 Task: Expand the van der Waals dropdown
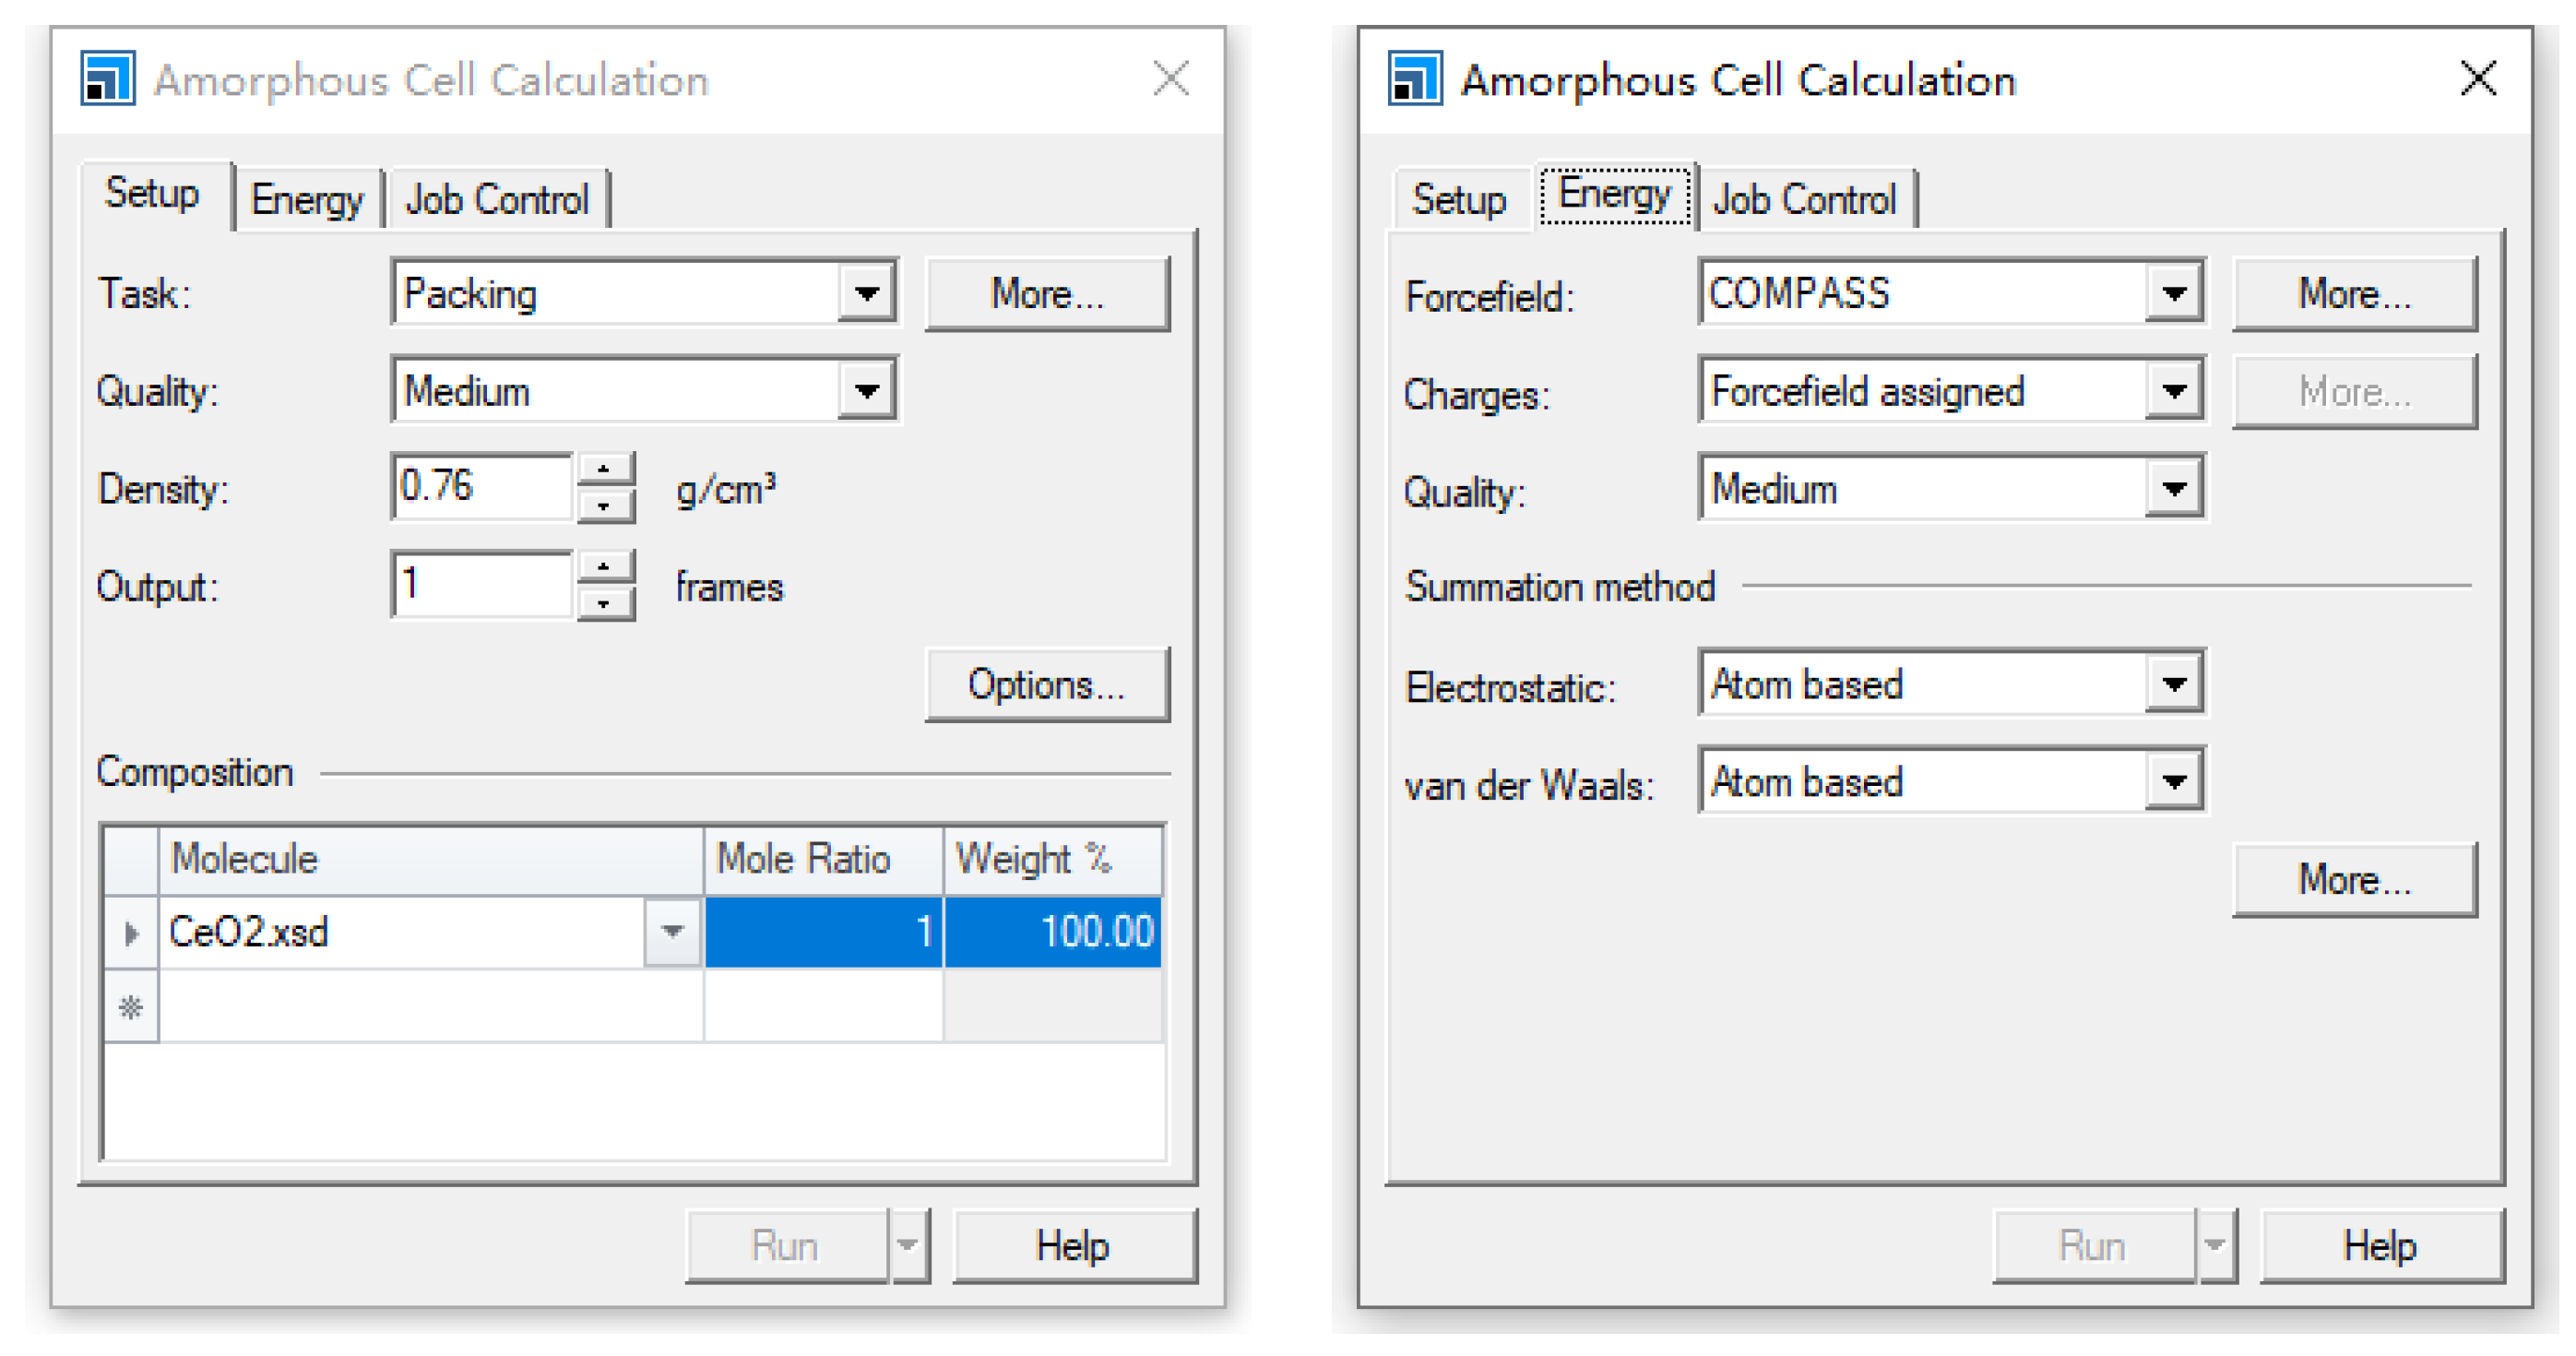click(x=2173, y=781)
